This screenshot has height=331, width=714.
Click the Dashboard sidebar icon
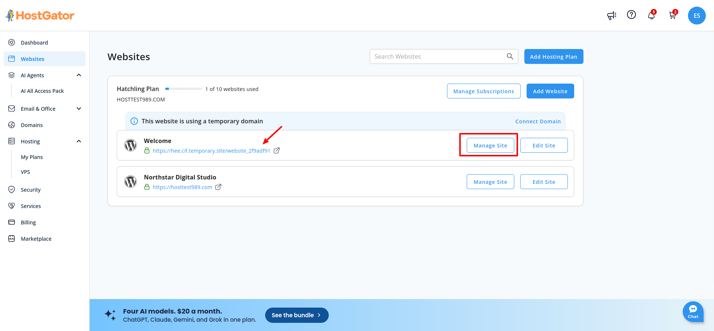[12, 42]
